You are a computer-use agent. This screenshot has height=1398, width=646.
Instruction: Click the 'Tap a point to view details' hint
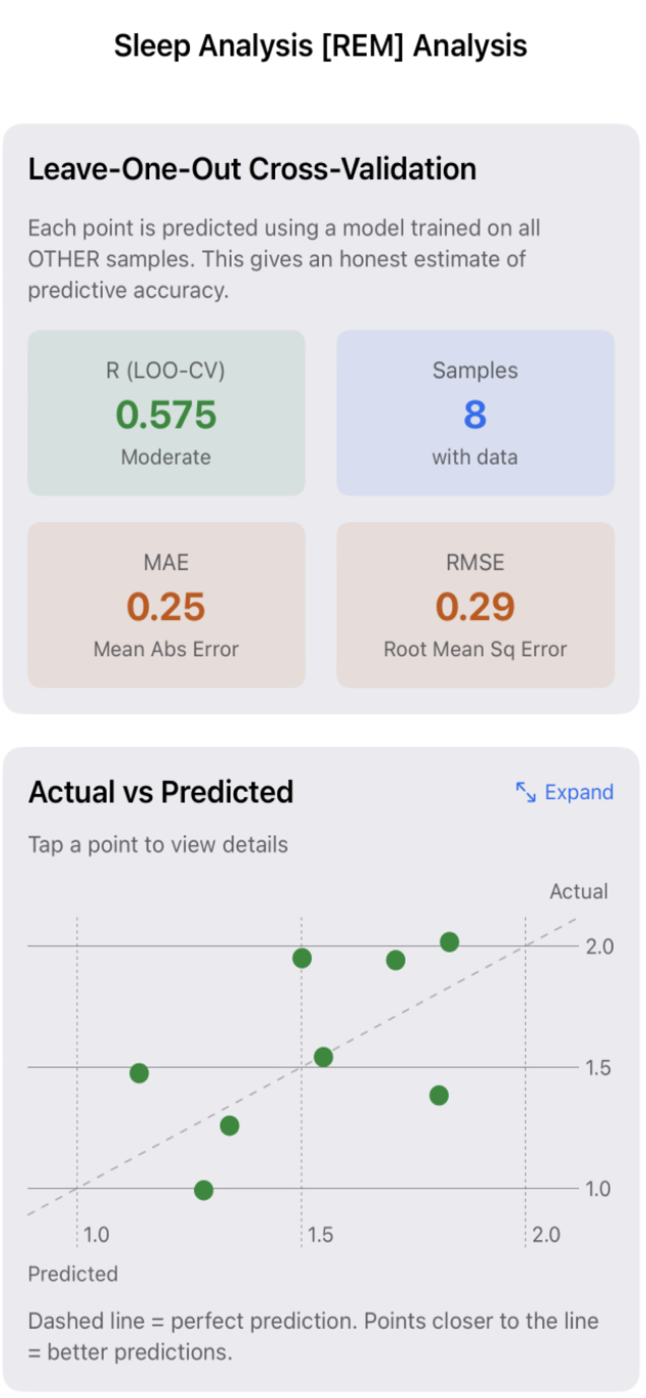pyautogui.click(x=158, y=845)
